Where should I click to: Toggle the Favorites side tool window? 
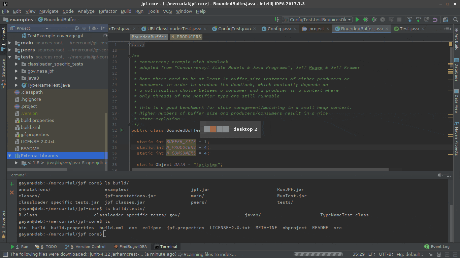3,224
